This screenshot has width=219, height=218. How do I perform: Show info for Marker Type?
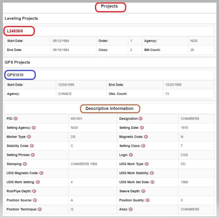(x=29, y=137)
